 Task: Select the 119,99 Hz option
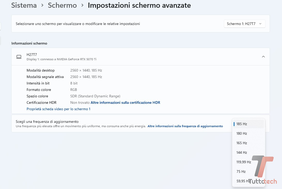[x=243, y=162]
